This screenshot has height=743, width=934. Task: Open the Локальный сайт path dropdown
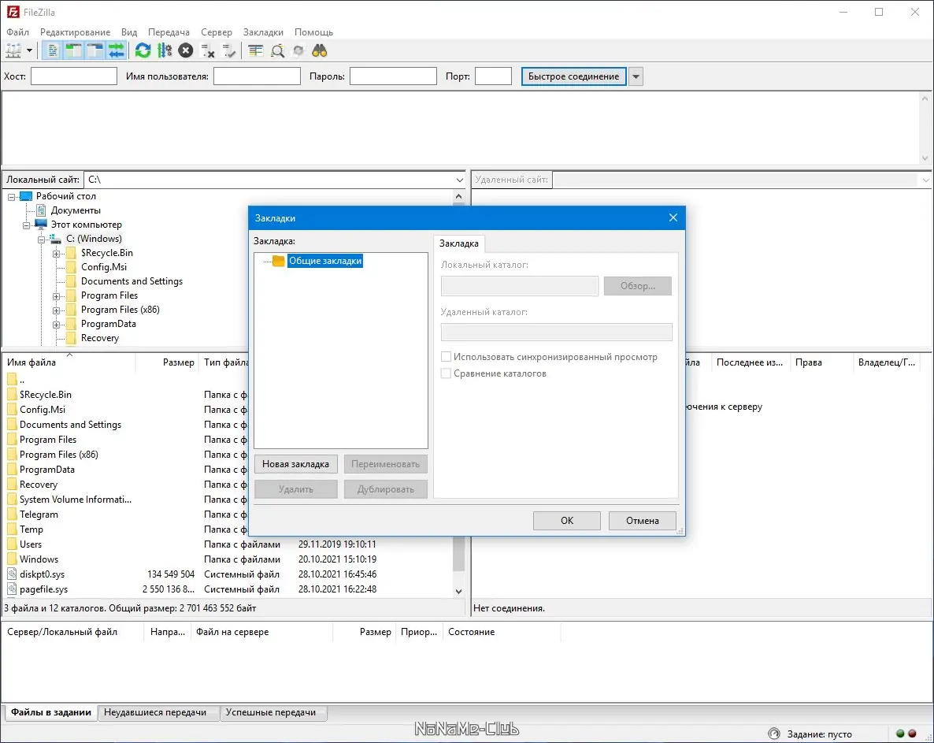[x=459, y=180]
